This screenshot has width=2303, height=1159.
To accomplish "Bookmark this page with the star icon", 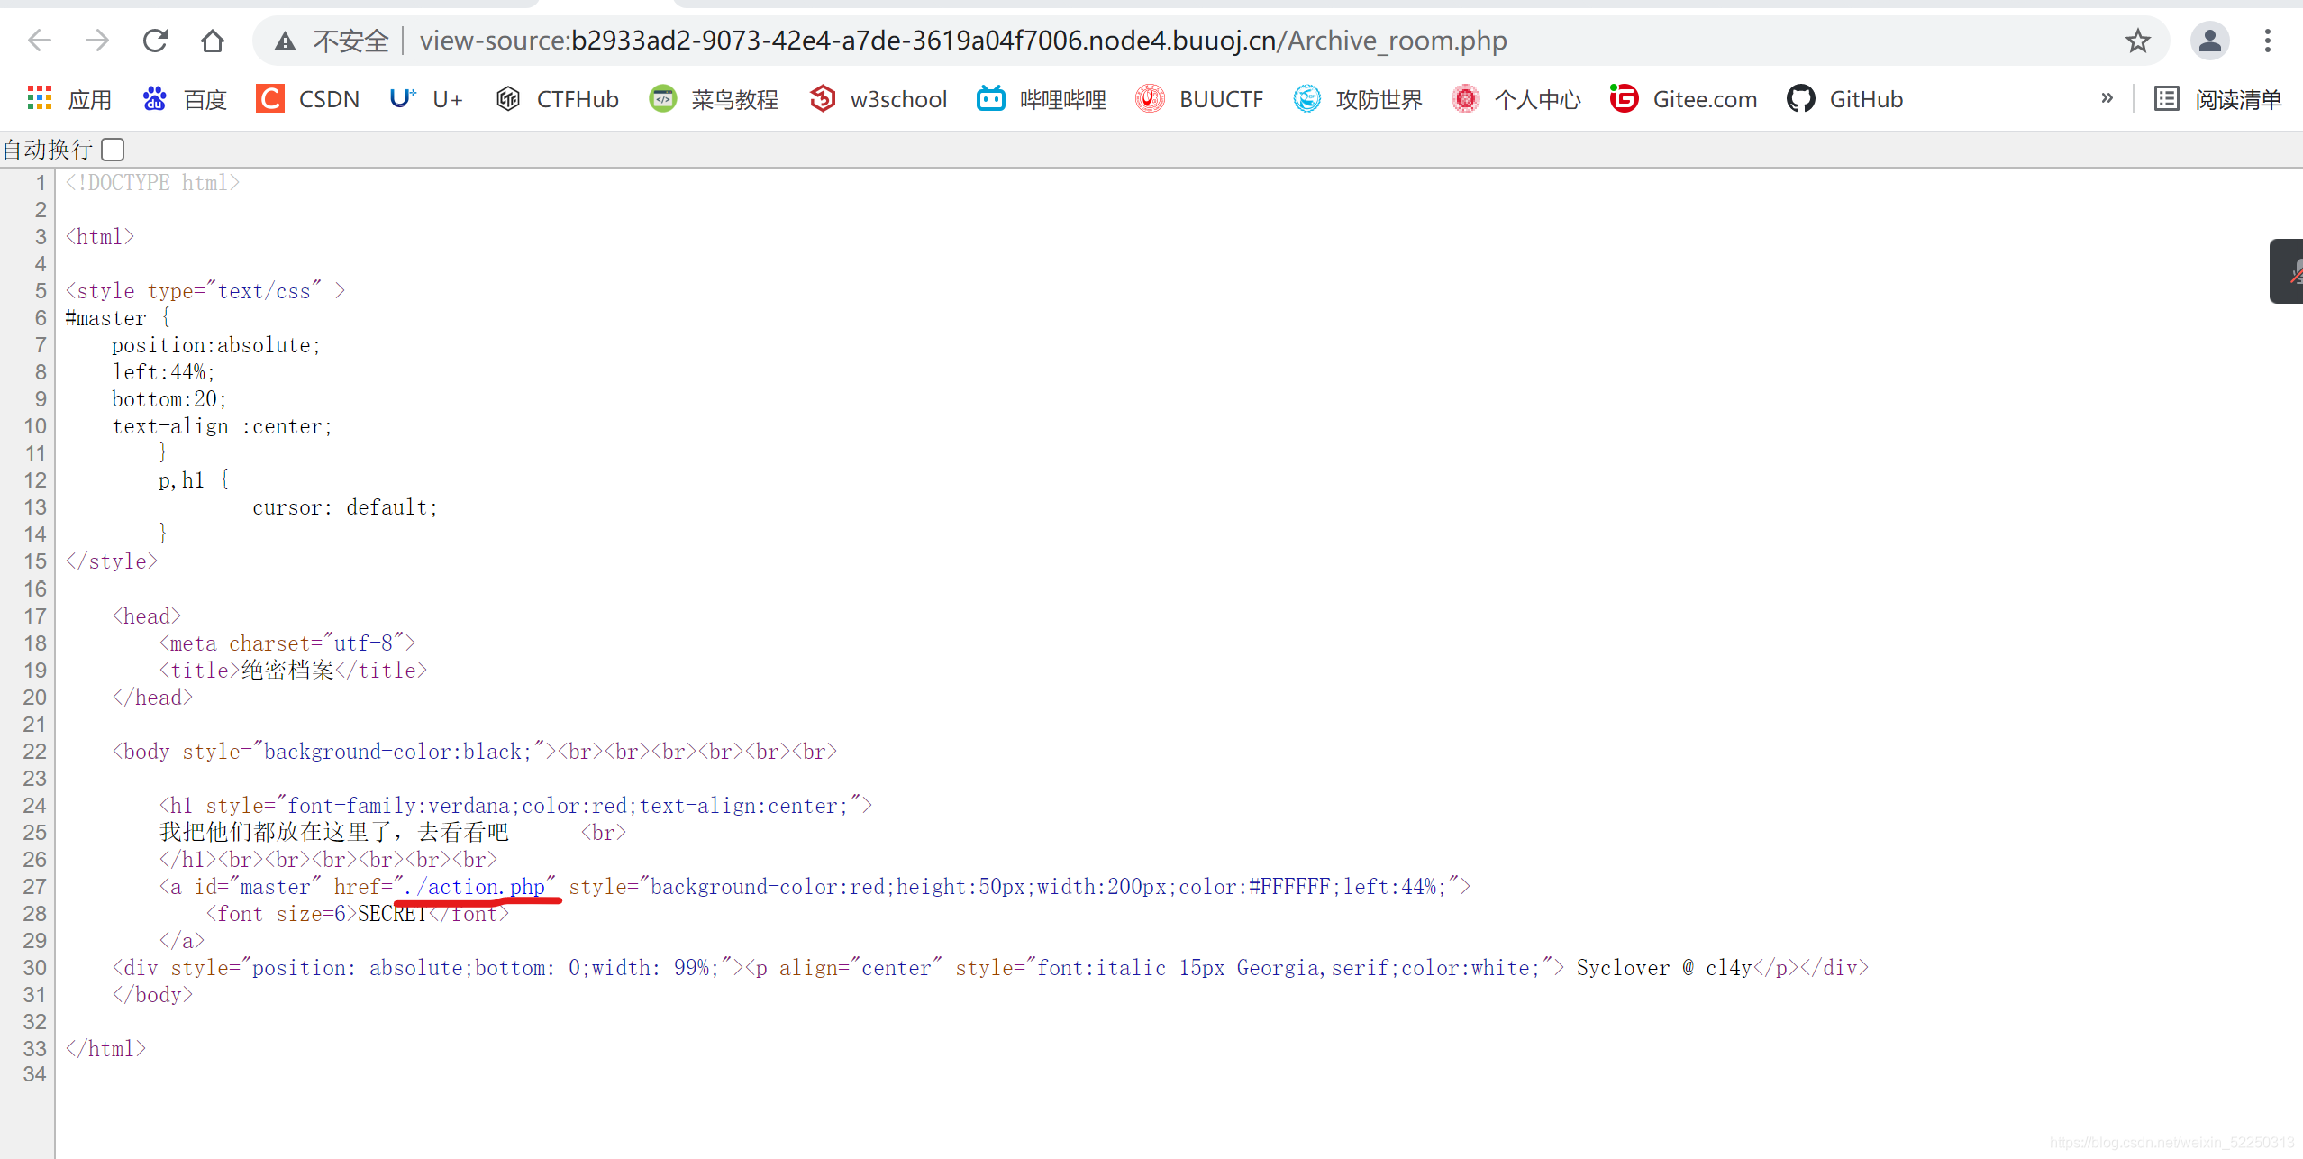I will [2137, 41].
